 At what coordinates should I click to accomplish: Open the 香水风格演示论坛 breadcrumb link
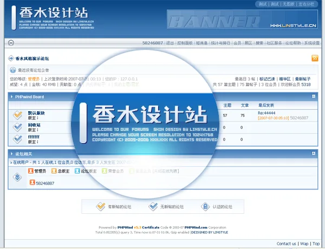pos(32,59)
